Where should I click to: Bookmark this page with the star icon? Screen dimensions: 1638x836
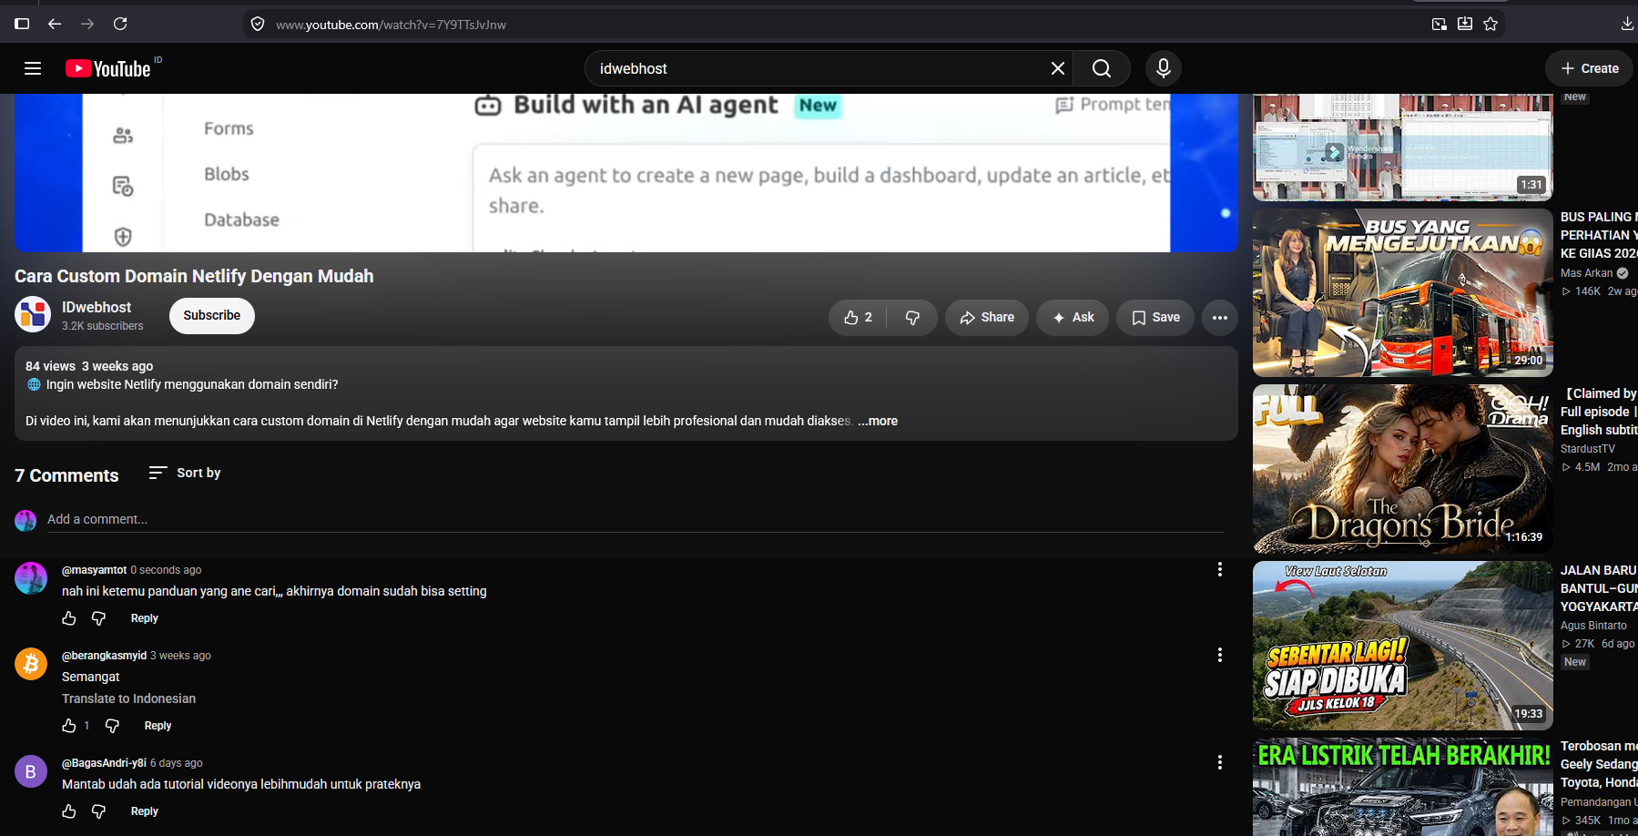pyautogui.click(x=1490, y=24)
